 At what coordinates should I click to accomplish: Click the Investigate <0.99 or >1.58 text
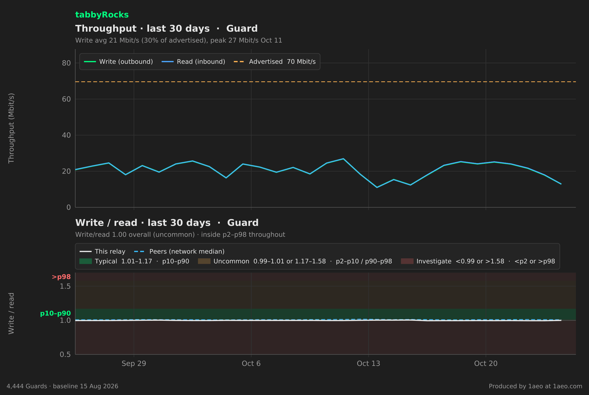[x=486, y=261]
